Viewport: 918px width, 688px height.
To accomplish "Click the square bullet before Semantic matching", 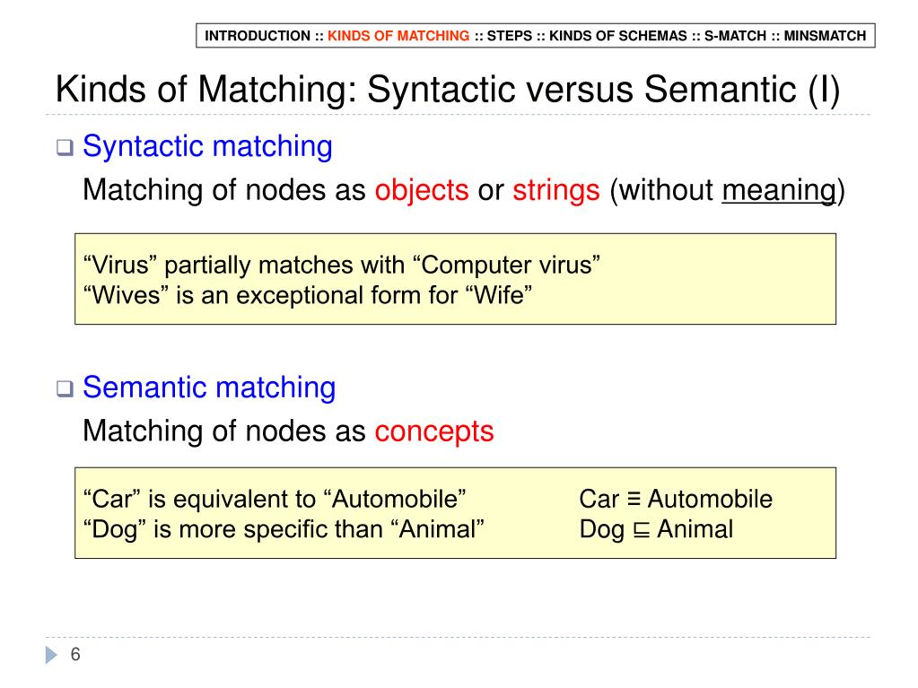I will 65,391.
